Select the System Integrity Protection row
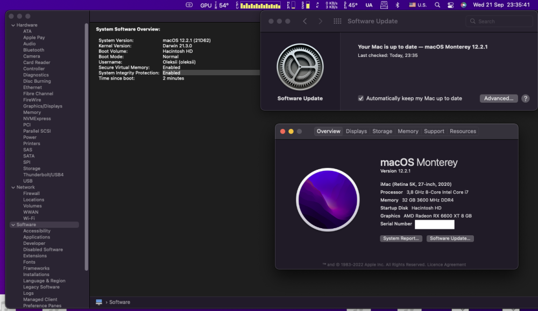 coord(179,73)
